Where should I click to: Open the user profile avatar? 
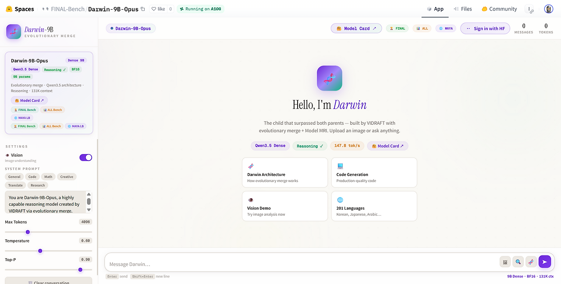tap(548, 9)
